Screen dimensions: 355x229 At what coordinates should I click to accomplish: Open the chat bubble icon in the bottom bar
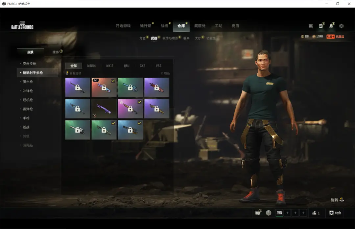coord(258,213)
